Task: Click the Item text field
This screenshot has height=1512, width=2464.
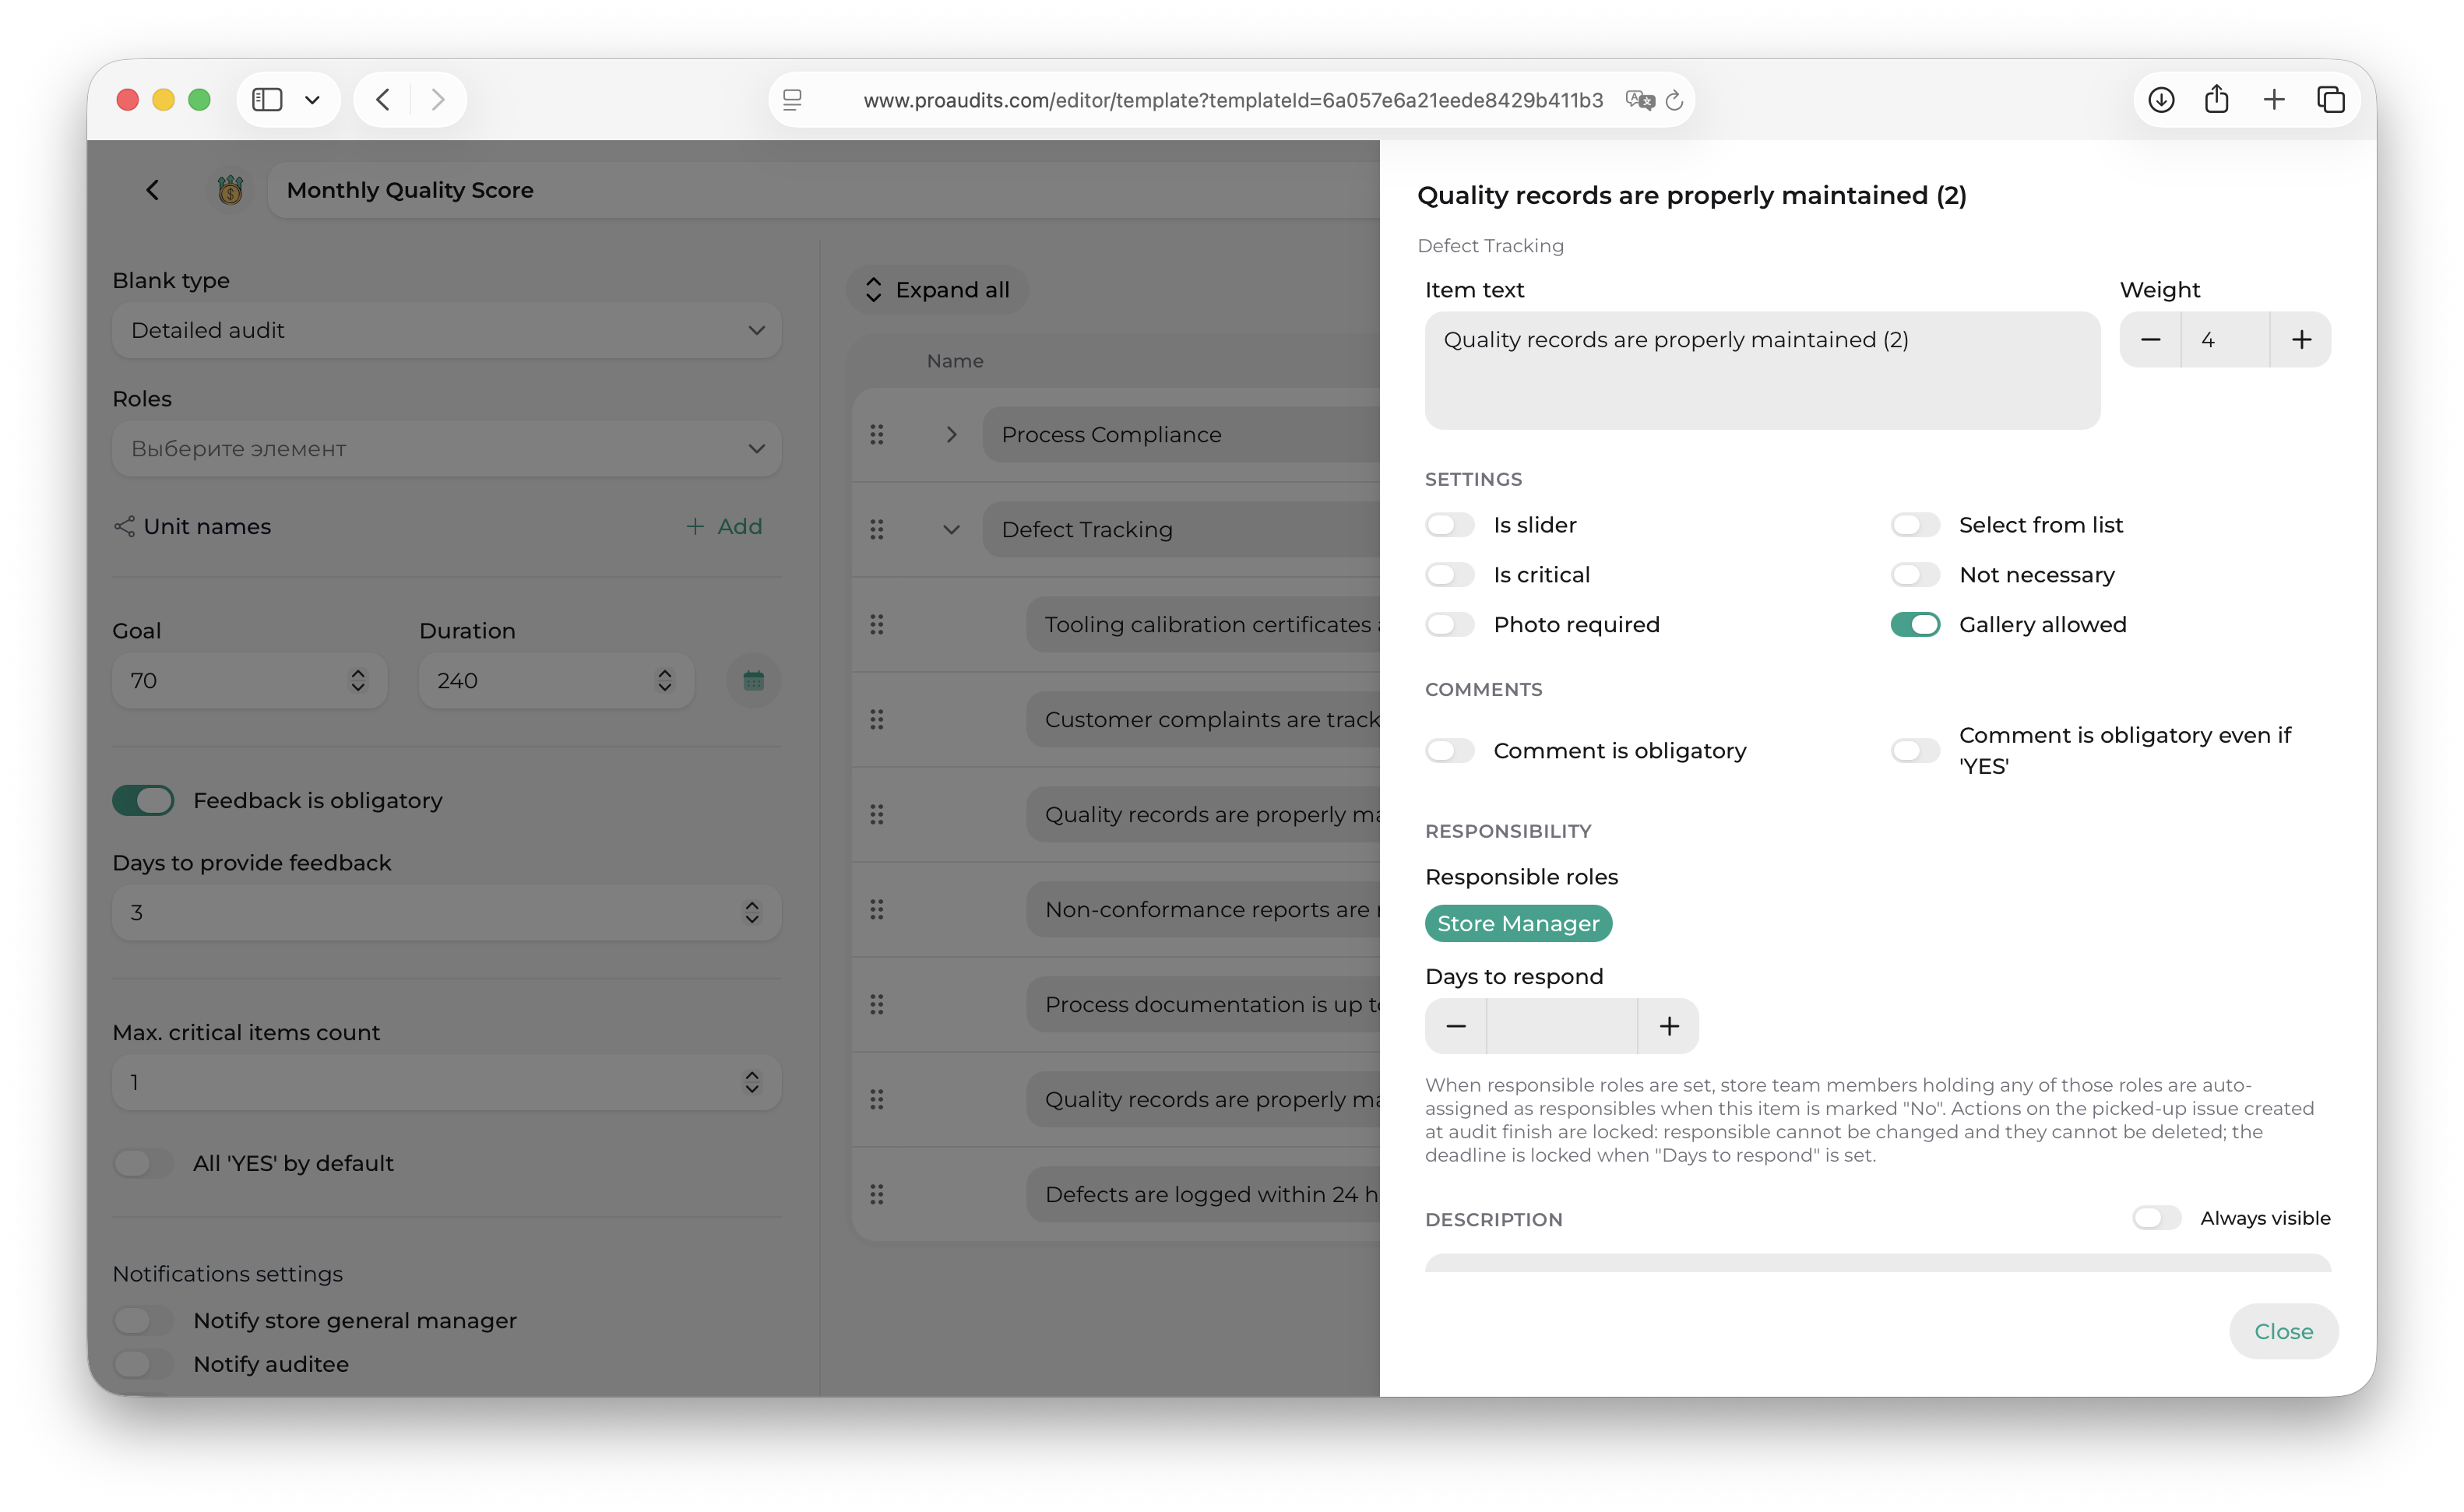Action: click(x=1762, y=371)
